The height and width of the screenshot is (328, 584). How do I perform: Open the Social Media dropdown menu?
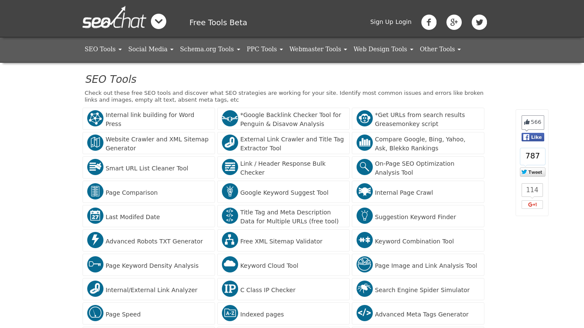tap(151, 49)
